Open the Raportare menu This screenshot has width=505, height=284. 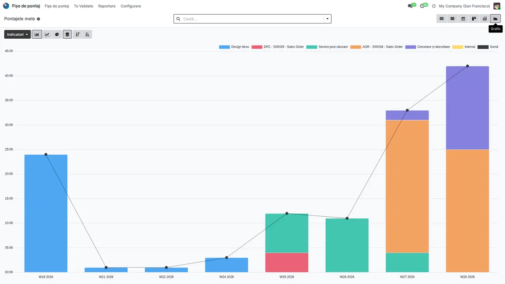(107, 6)
